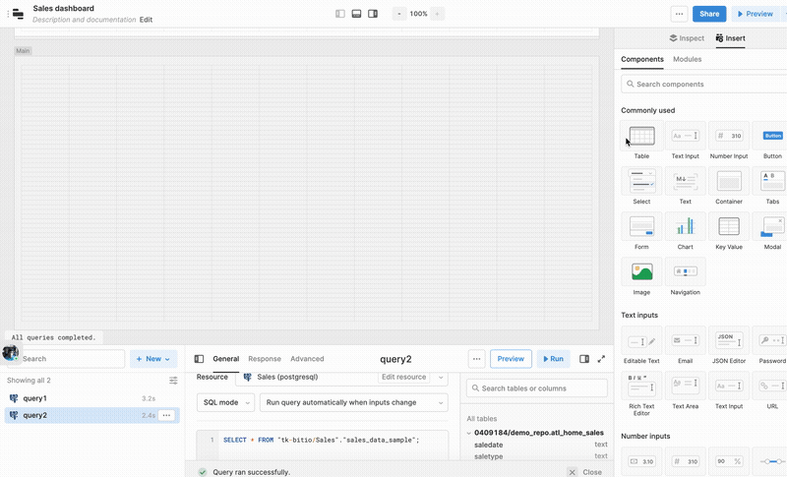Pick the Text component icon

click(x=685, y=181)
